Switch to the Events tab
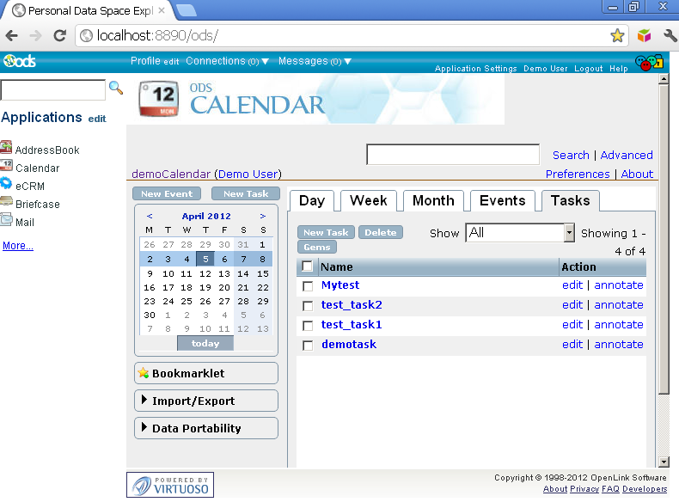The width and height of the screenshot is (679, 502). click(x=502, y=200)
